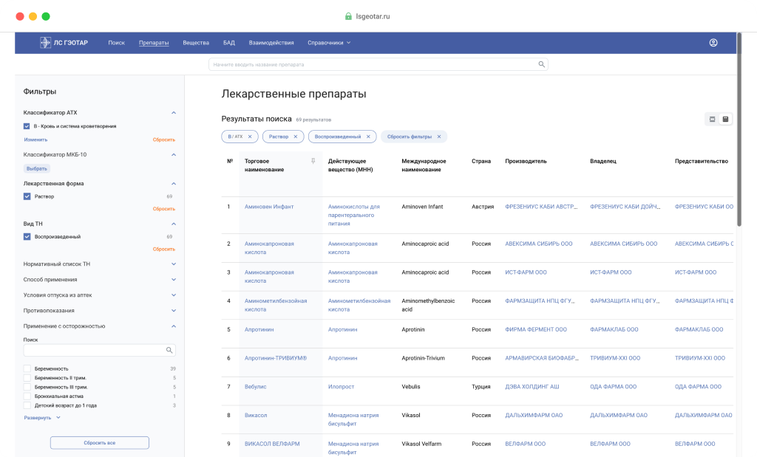
Task: Uncheck B - Кровь и система кроветворения
Action: coord(27,126)
